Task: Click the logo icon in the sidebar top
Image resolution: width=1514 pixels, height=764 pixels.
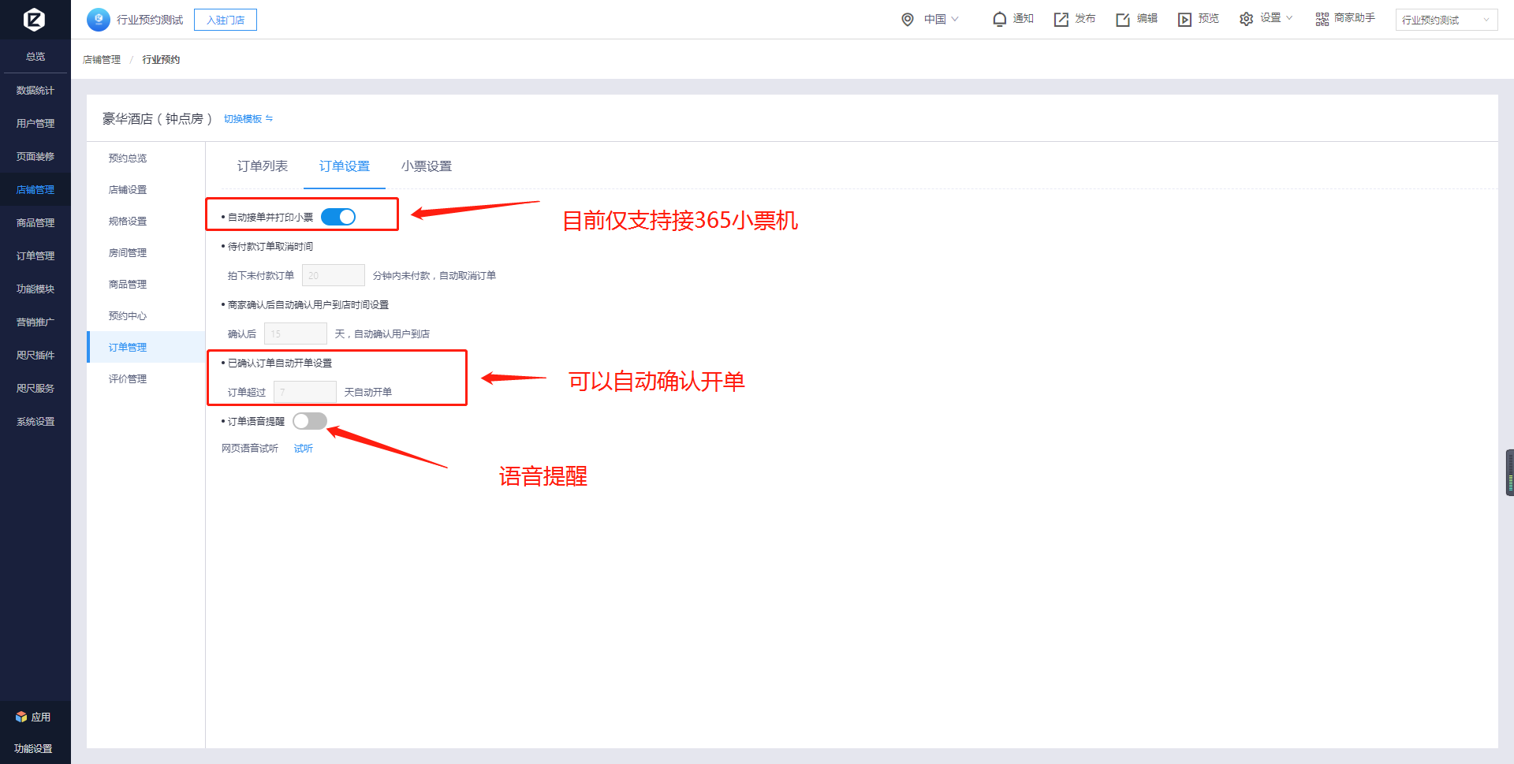Action: (34, 19)
